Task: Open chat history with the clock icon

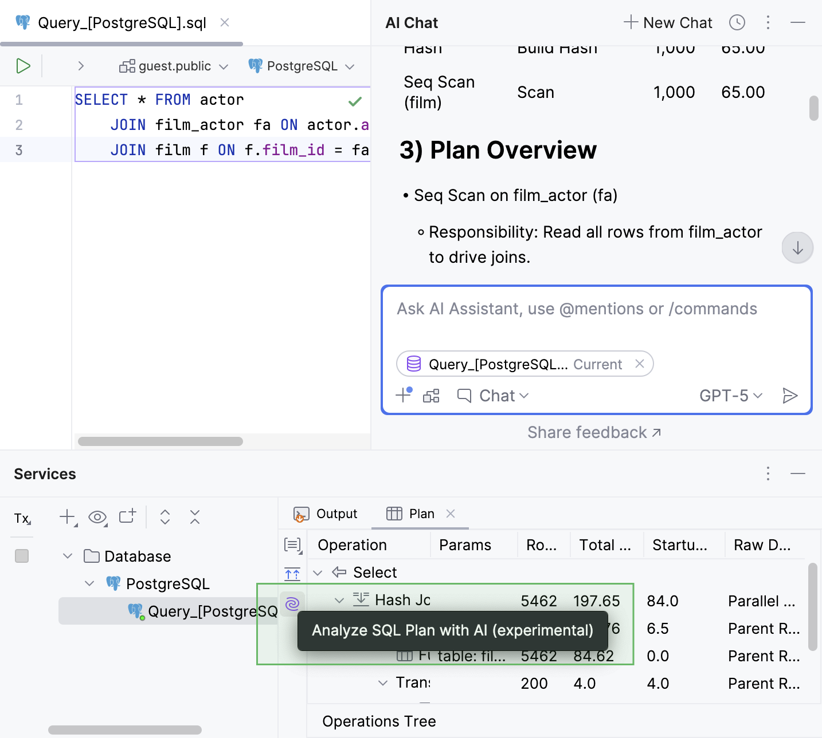Action: click(737, 22)
